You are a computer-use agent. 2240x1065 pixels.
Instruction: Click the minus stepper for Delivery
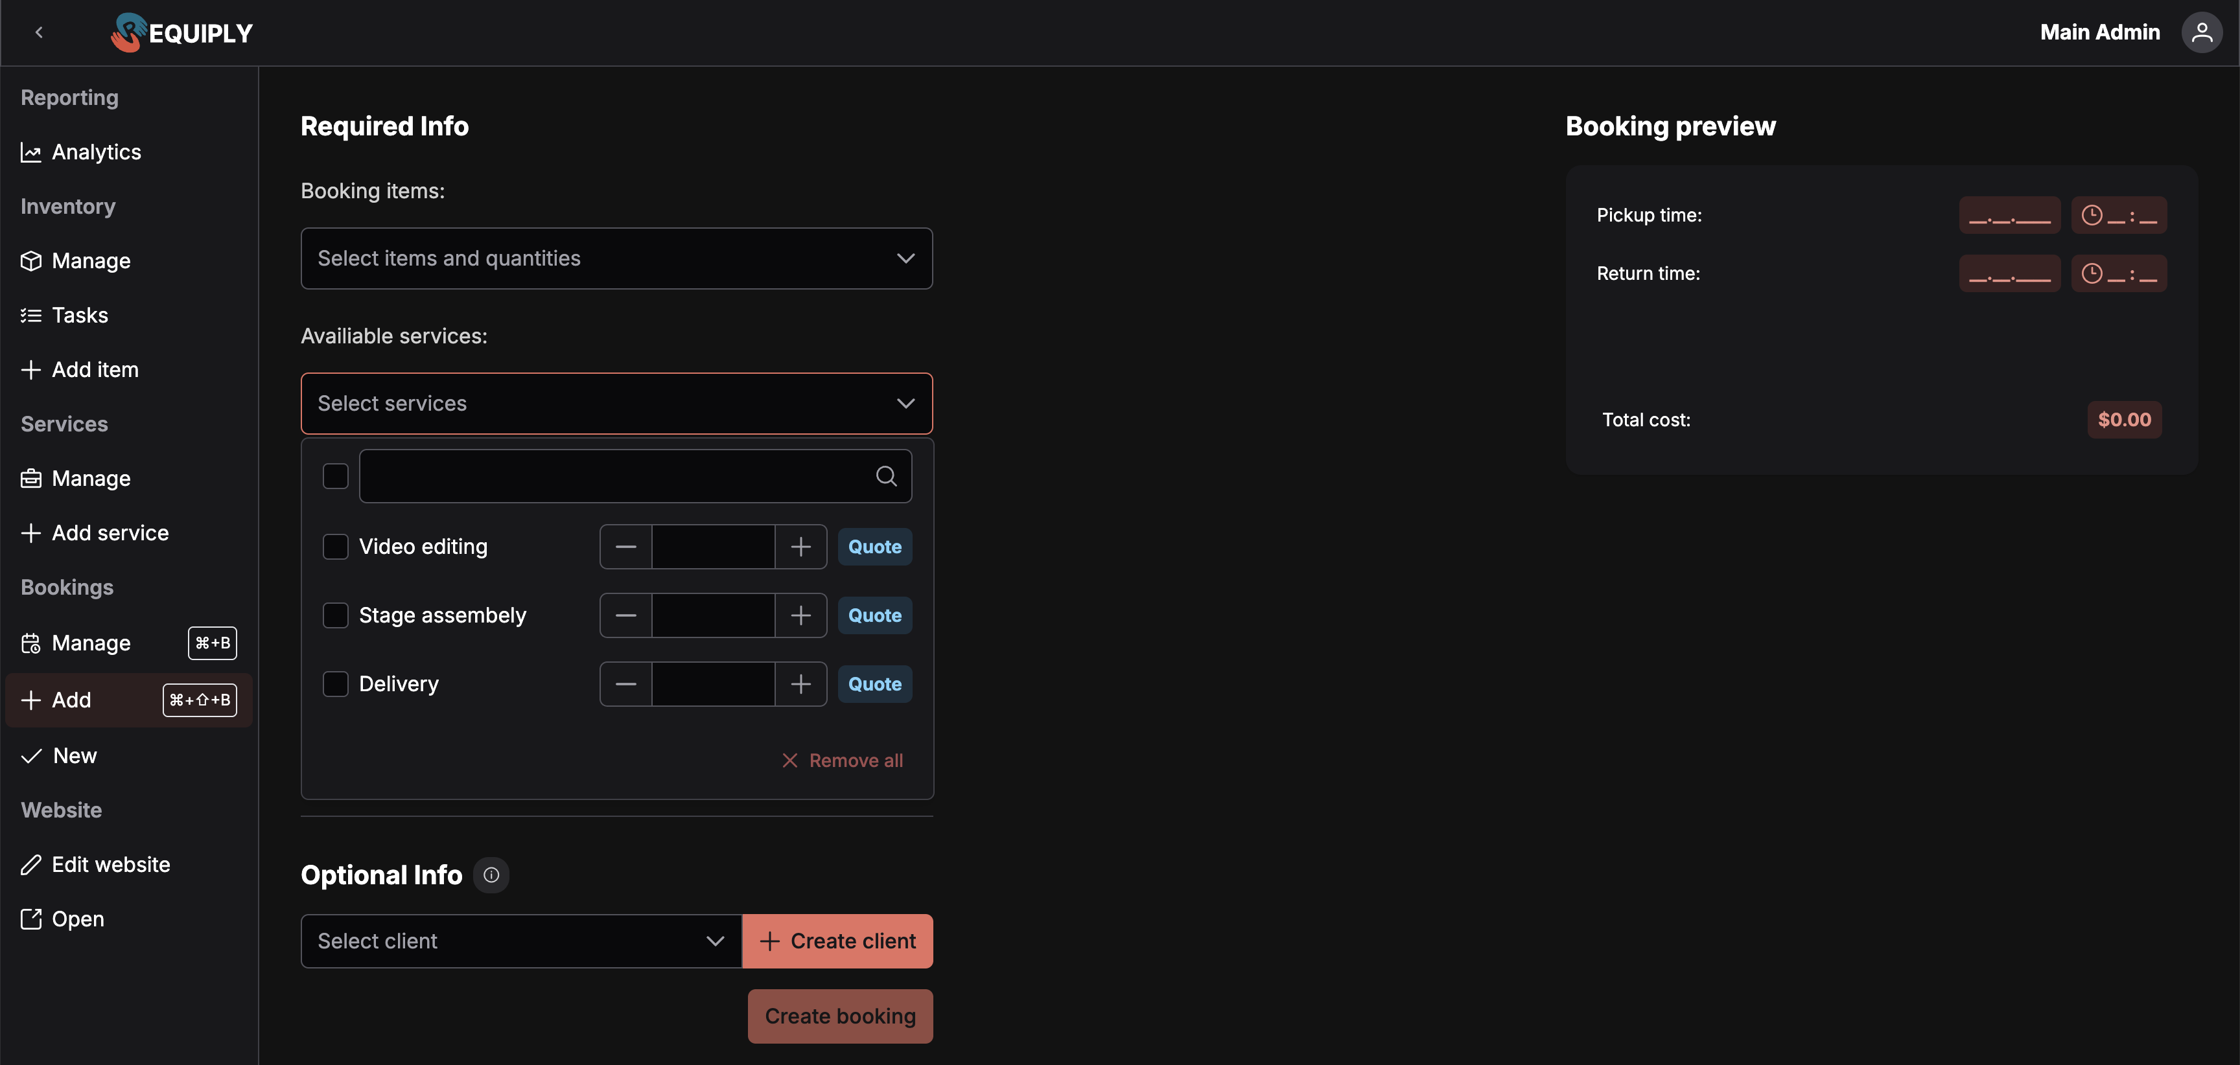coord(625,684)
